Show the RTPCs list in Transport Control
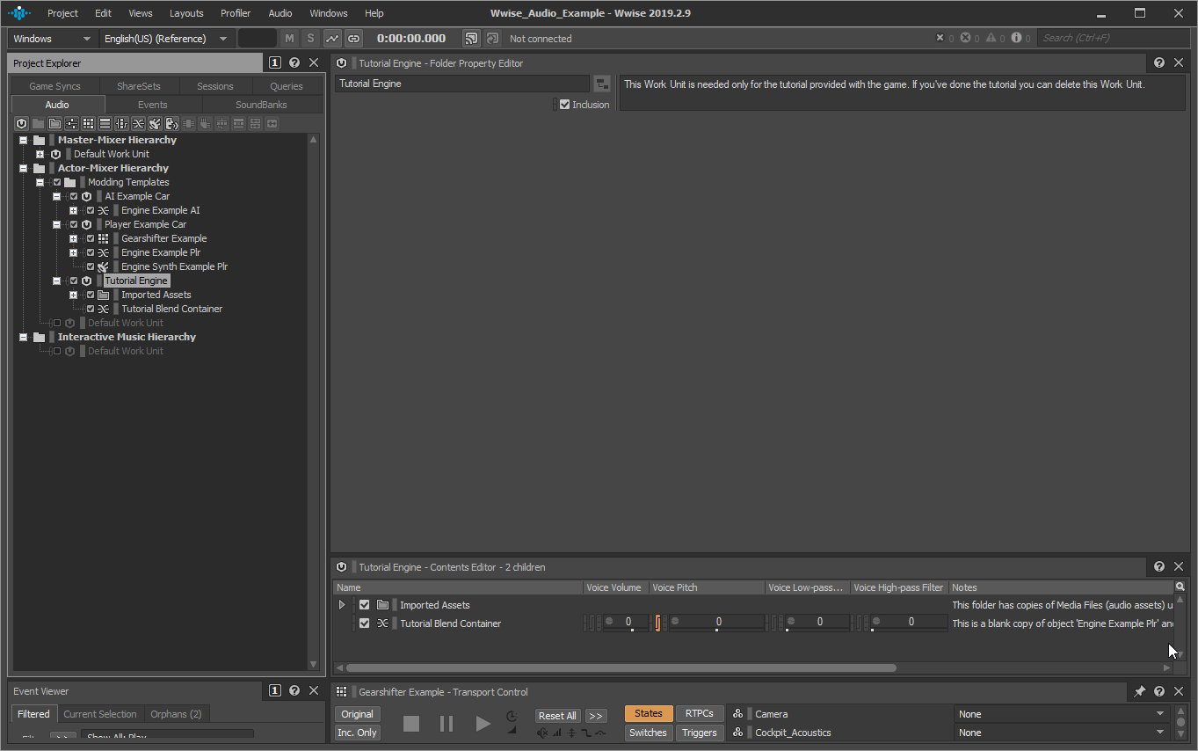Image resolution: width=1198 pixels, height=751 pixels. pos(700,713)
